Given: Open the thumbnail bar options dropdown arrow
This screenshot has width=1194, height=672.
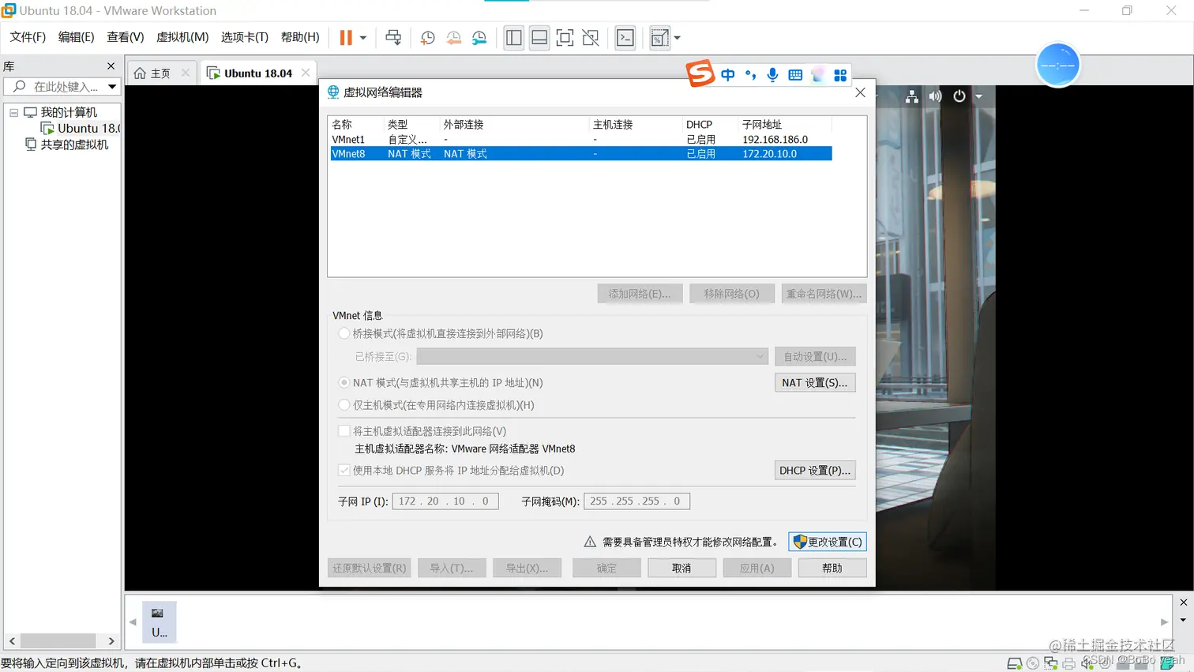Looking at the screenshot, I should (1183, 621).
